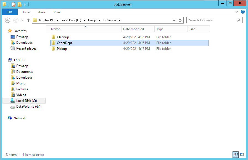
Task: Show the address bar previous locations dropdown
Action: [174, 20]
